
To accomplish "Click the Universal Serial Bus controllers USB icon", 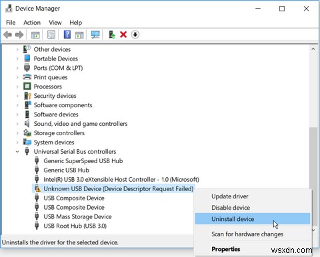I will 27,151.
